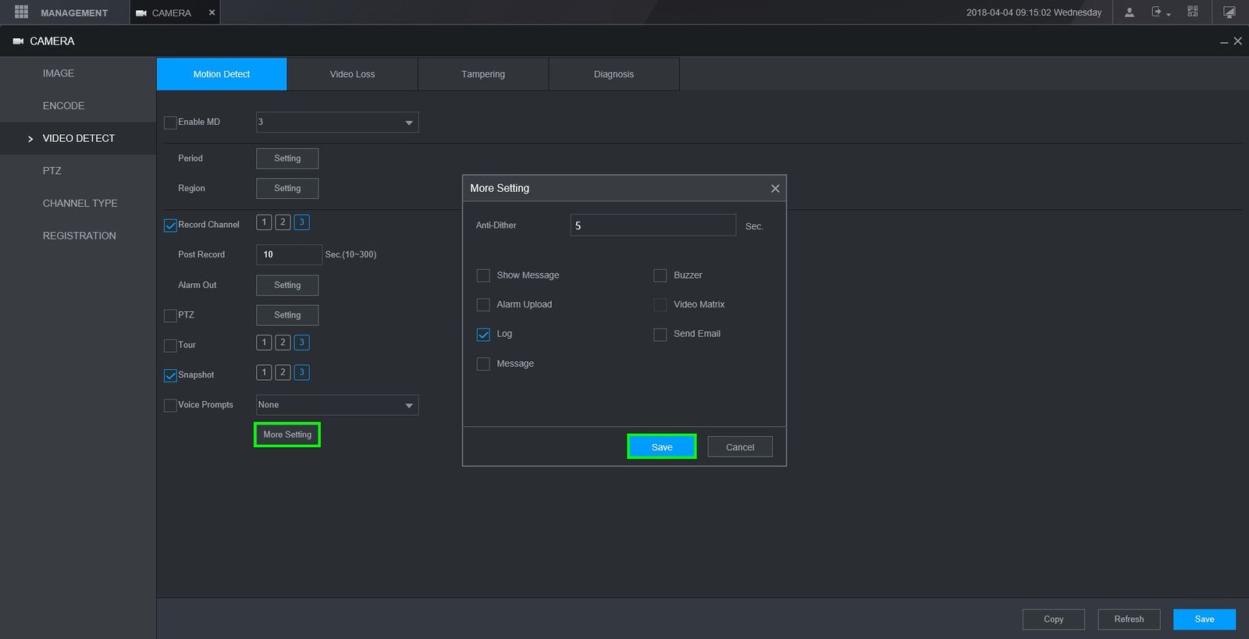The image size is (1249, 639).
Task: Switch to the Tampering tab
Action: pyautogui.click(x=482, y=74)
